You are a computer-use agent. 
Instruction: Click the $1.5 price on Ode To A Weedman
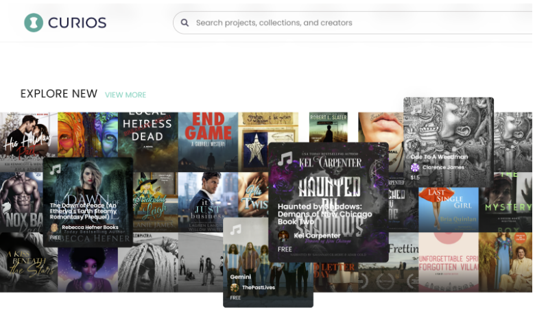tap(415, 177)
